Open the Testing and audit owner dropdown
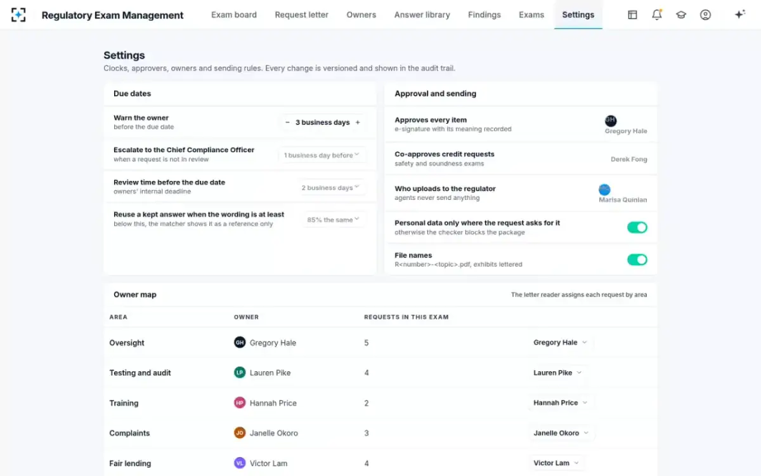This screenshot has height=476, width=761. tap(557, 373)
